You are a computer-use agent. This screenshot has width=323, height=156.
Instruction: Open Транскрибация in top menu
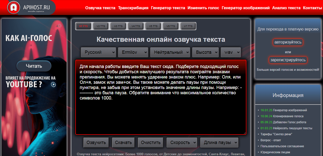pos(133,8)
